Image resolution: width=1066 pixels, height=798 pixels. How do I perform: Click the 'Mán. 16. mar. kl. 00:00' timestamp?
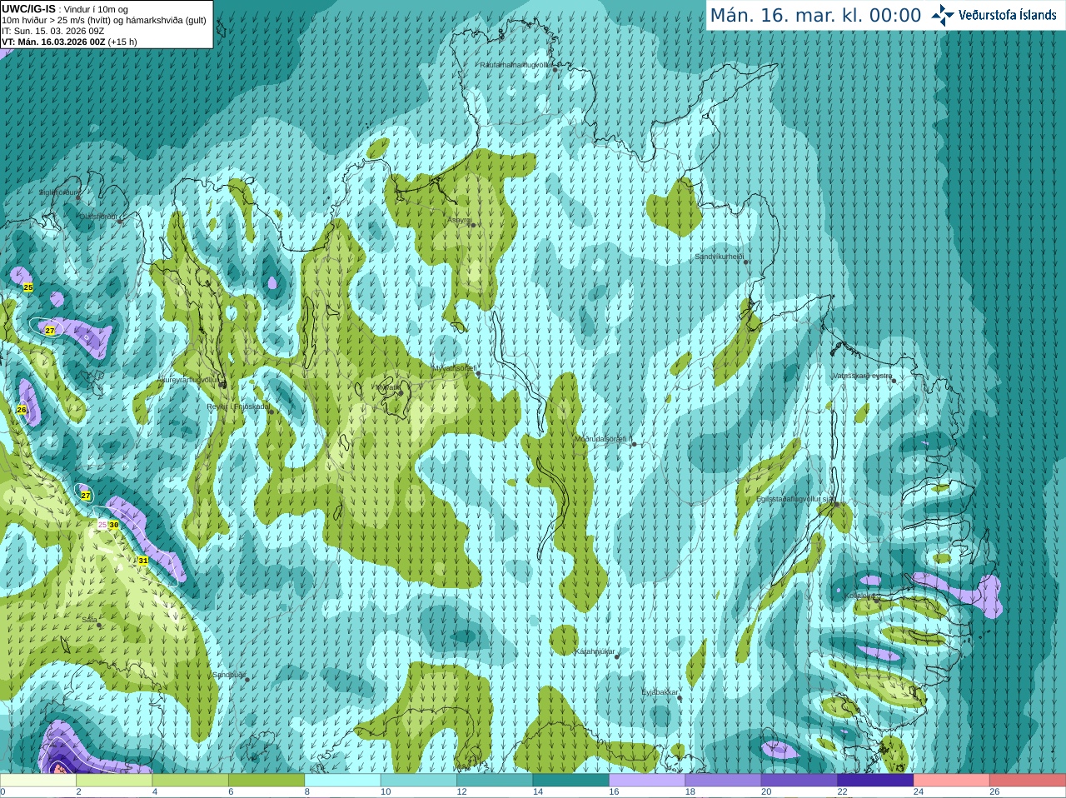(x=815, y=16)
